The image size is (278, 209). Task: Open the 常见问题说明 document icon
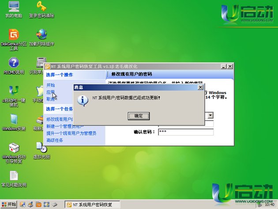(14, 176)
